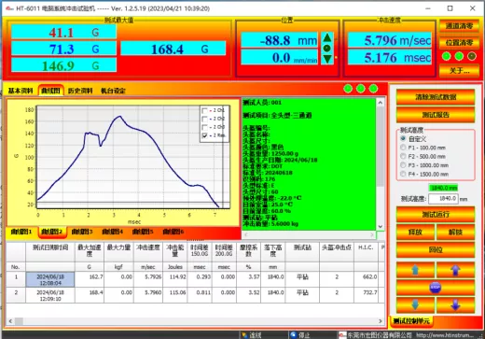Click the 回位 return button
This screenshot has height=339, width=485.
[x=436, y=249]
